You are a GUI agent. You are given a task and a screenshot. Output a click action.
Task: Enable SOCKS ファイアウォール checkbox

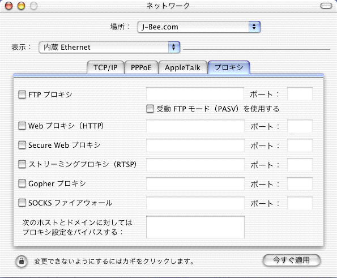click(x=22, y=203)
